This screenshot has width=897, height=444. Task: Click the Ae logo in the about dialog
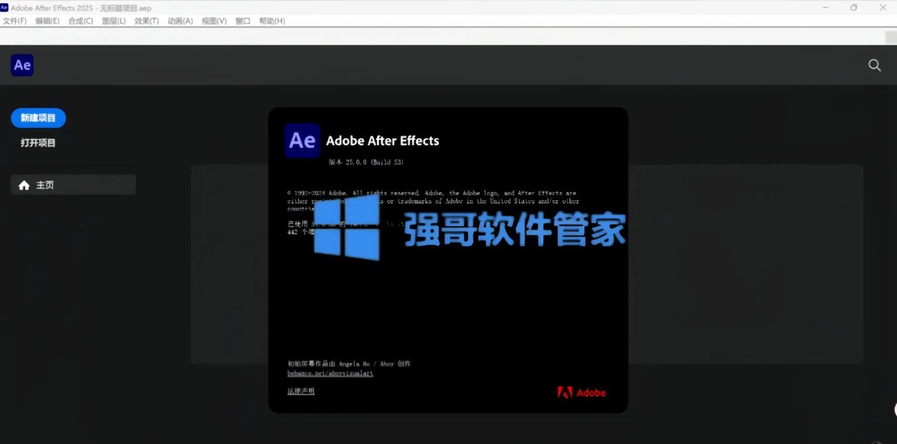coord(302,141)
